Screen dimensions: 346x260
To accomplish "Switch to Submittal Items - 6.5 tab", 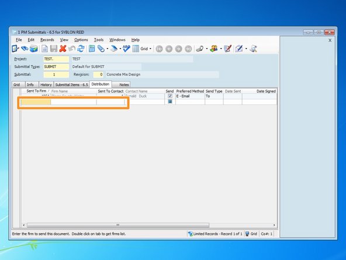I will point(71,85).
